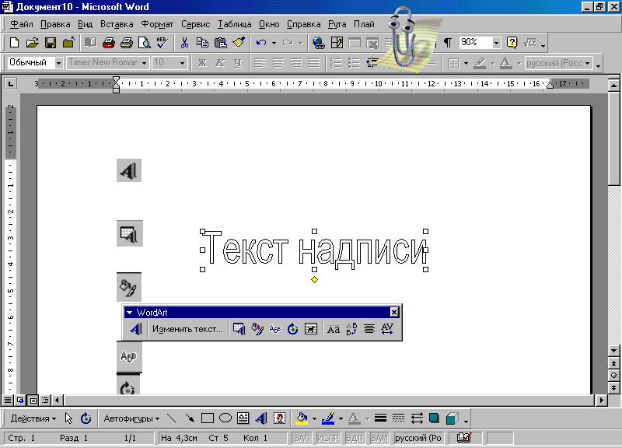Click the line color brush swatch
The image size is (622, 448).
328,418
